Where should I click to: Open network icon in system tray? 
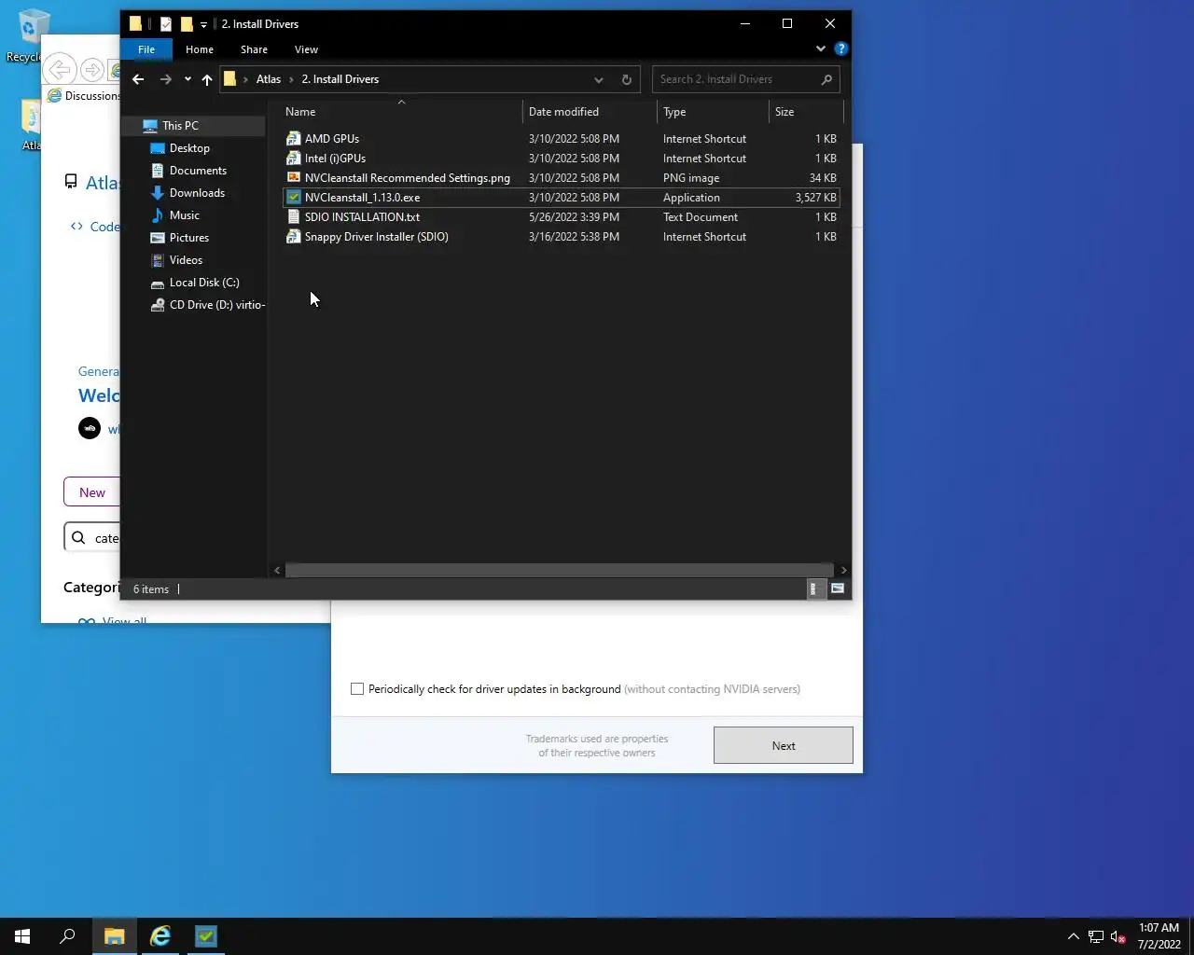click(1096, 936)
